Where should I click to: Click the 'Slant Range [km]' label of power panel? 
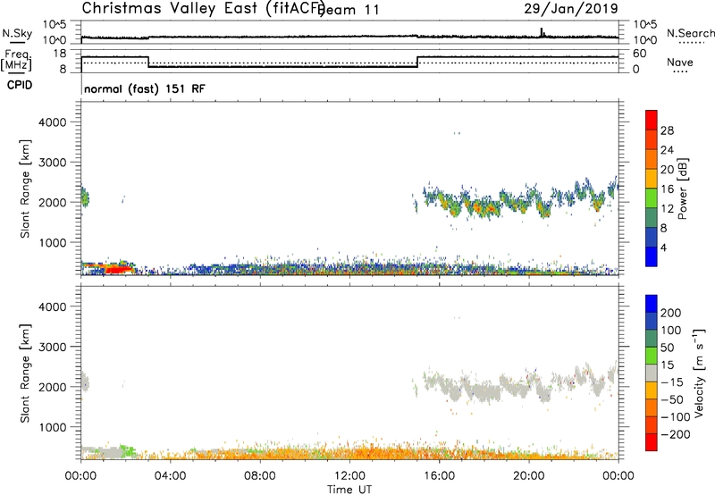click(25, 189)
